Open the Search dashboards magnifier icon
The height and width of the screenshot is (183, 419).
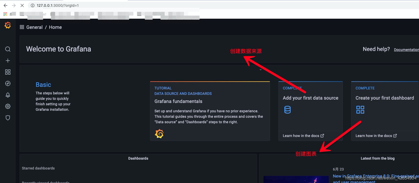8,49
